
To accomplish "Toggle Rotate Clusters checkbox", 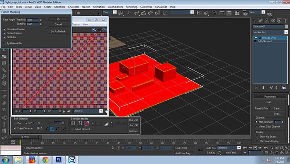I will [x=4, y=33].
